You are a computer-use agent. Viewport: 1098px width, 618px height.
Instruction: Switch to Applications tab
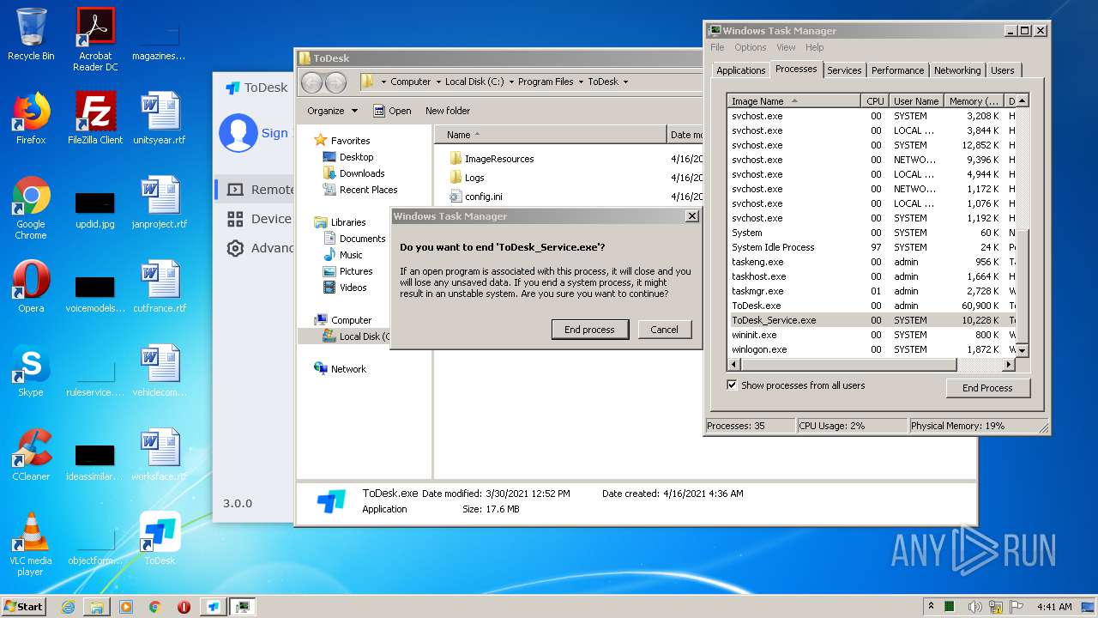(741, 70)
